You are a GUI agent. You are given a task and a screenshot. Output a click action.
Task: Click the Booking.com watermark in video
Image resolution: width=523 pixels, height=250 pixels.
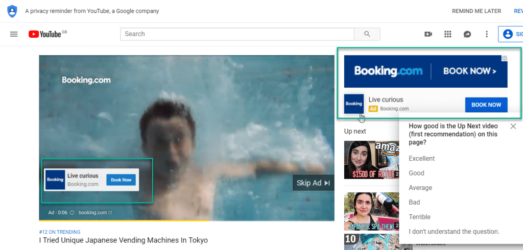click(86, 80)
